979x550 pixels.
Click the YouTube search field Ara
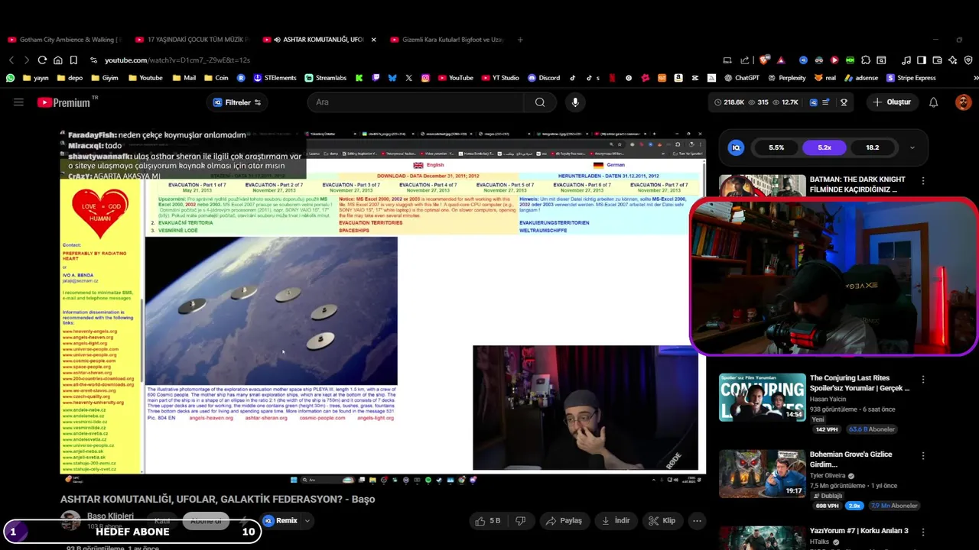417,102
